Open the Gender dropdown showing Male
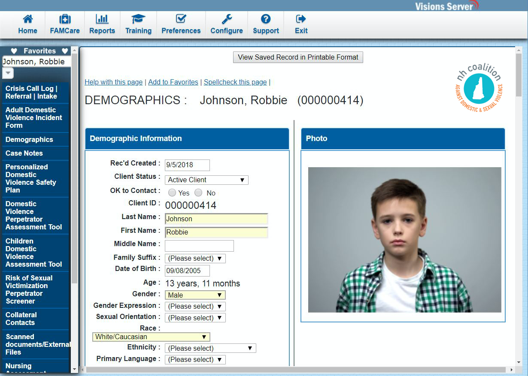 (195, 295)
